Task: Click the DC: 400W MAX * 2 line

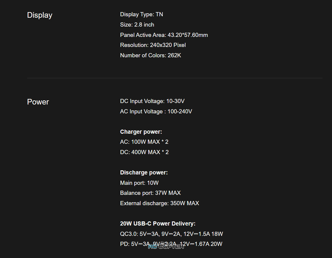Action: pyautogui.click(x=144, y=152)
